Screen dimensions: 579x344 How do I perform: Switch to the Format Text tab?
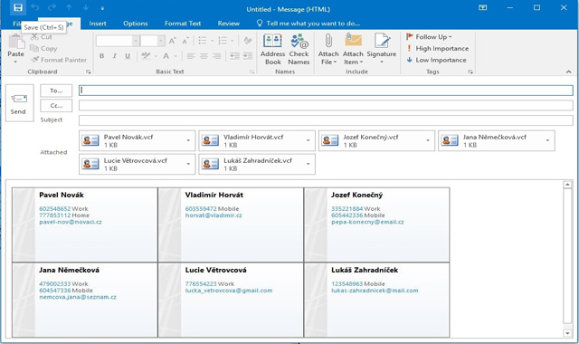pos(183,24)
